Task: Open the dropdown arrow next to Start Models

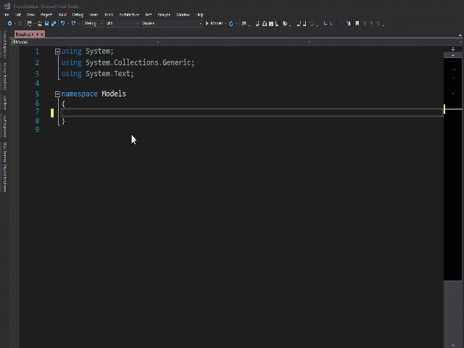Action: (225, 23)
